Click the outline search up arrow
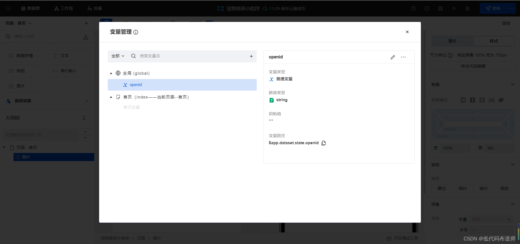This screenshot has width=520, height=244. [x=85, y=132]
